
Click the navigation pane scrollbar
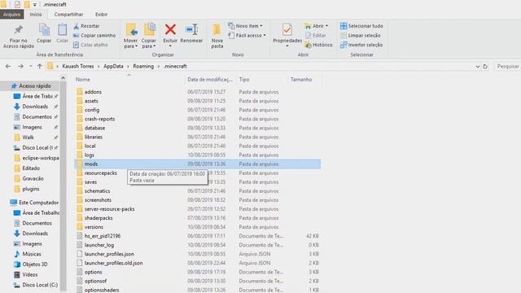click(63, 186)
